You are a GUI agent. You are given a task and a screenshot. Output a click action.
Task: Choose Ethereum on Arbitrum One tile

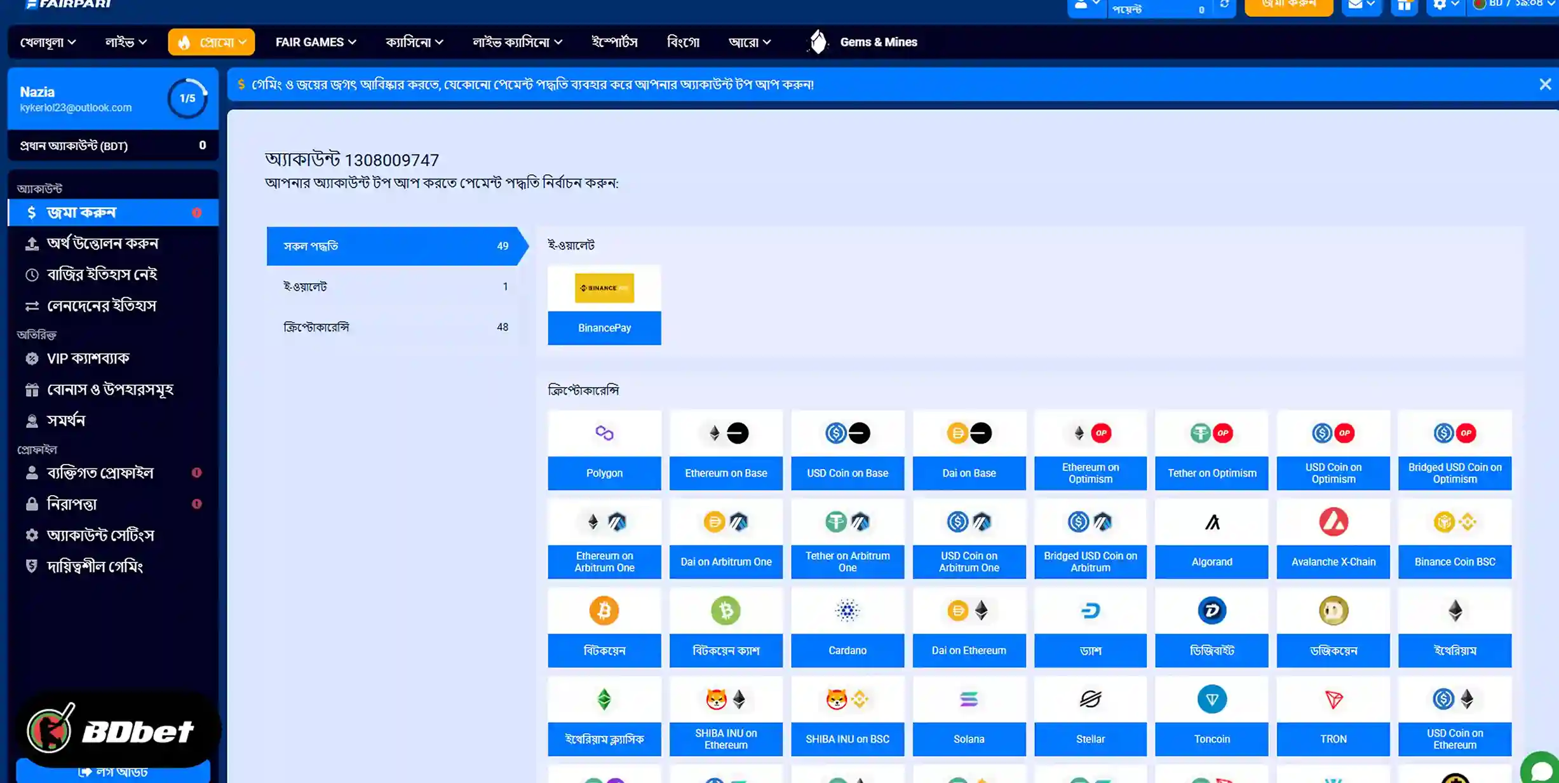pos(604,539)
